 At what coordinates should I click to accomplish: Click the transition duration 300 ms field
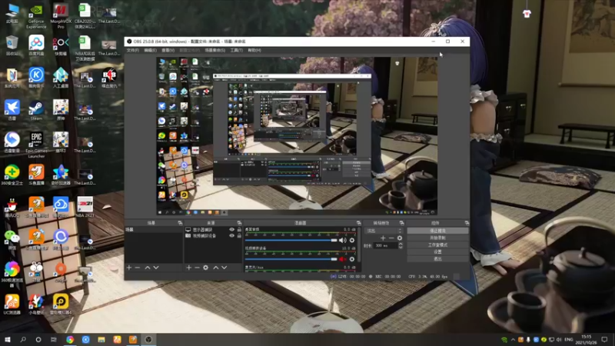[386, 245]
